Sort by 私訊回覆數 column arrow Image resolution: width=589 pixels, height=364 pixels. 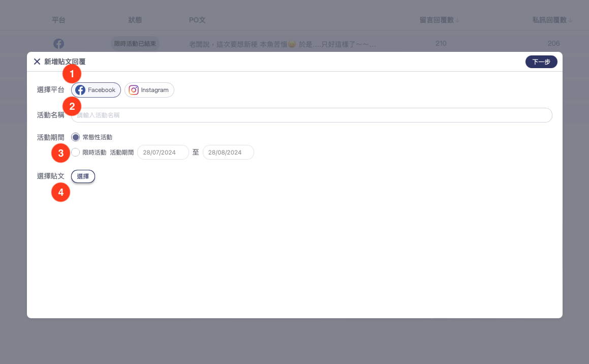tap(570, 20)
